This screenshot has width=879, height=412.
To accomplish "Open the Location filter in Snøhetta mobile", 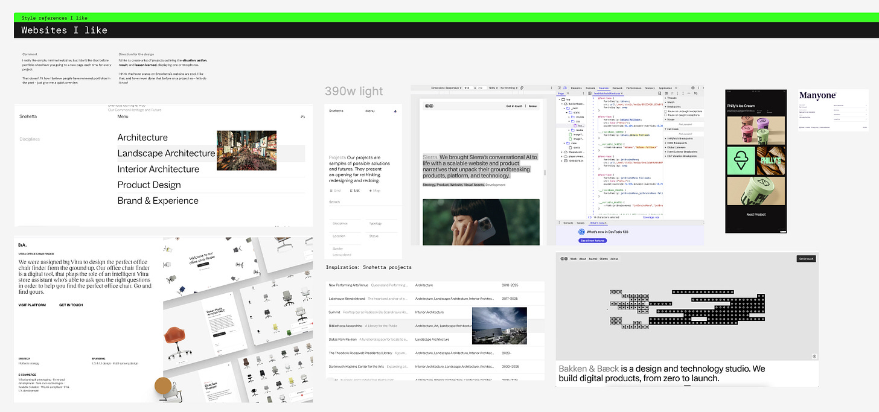I will [x=345, y=236].
